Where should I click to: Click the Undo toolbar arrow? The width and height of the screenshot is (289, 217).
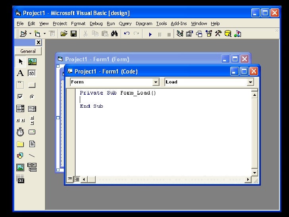click(127, 34)
